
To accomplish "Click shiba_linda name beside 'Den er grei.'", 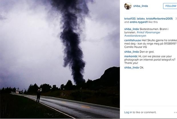I will pyautogui.click(x=132, y=52).
